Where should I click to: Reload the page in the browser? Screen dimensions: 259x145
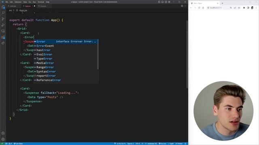pyautogui.click(x=199, y=8)
